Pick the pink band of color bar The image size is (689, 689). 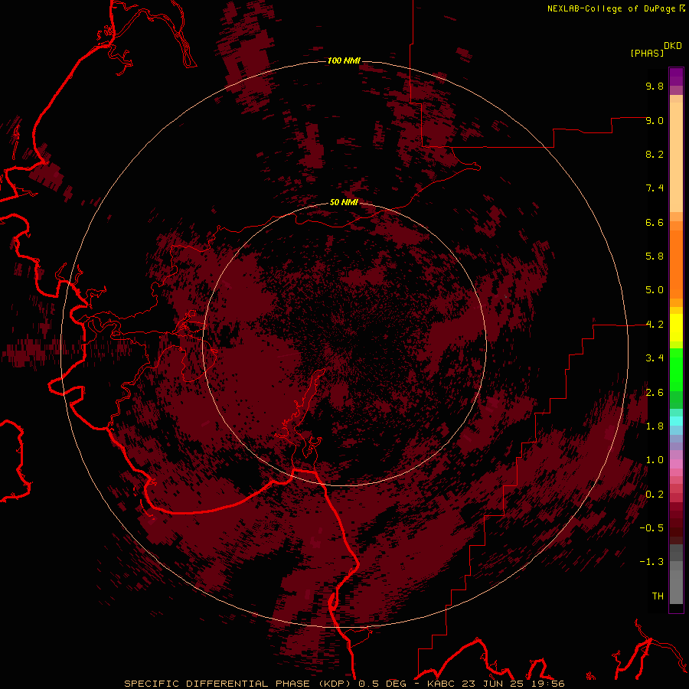point(676,464)
